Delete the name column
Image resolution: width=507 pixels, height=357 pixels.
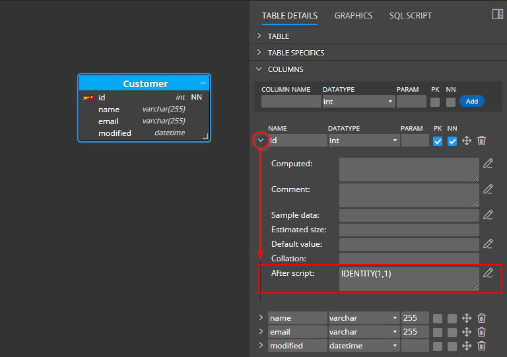481,318
